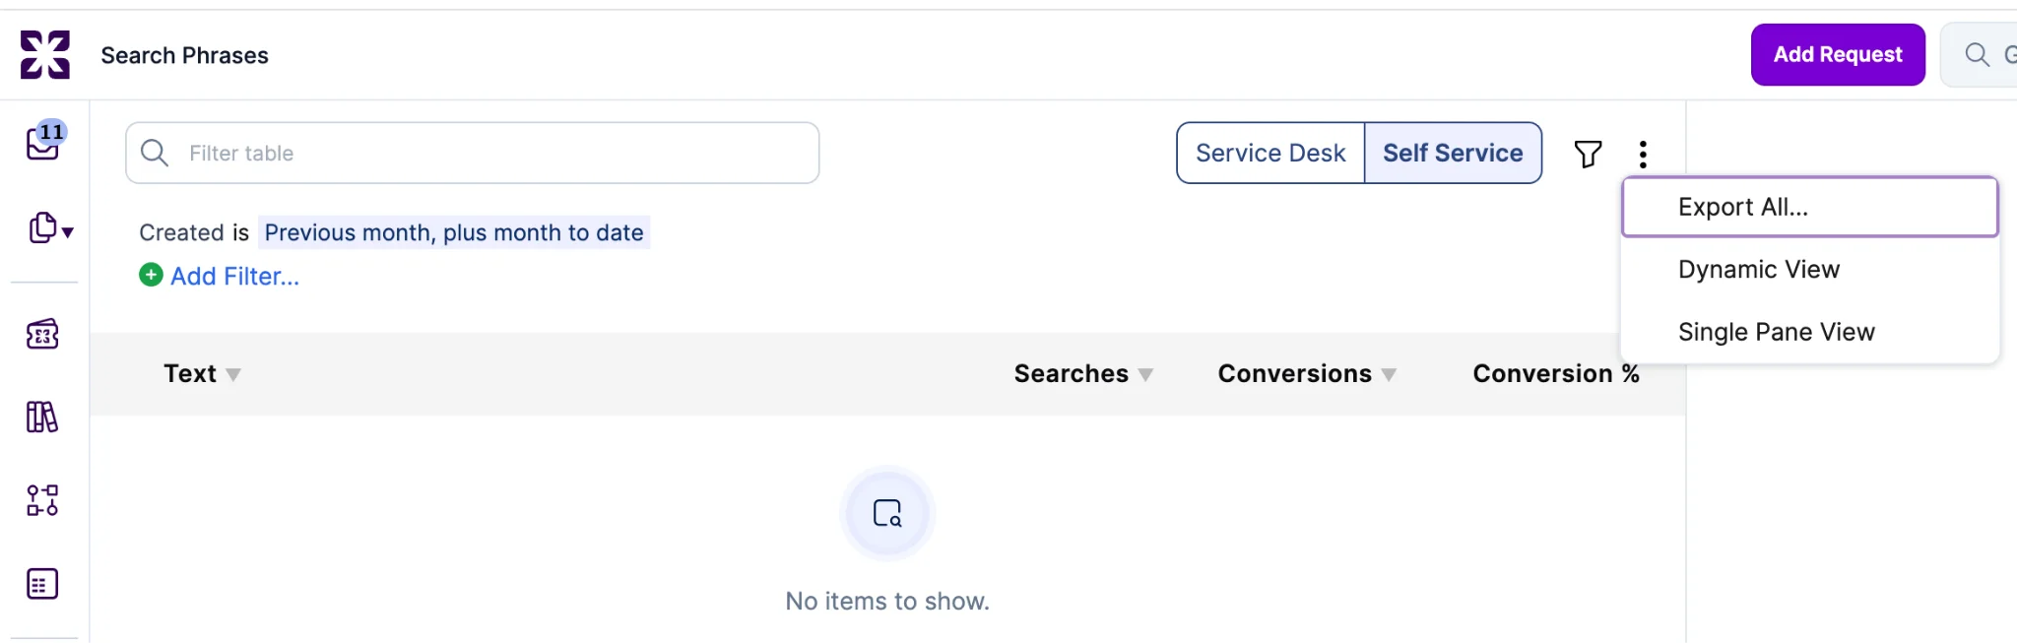Toggle the kebab menu next to the filter

pyautogui.click(x=1641, y=154)
